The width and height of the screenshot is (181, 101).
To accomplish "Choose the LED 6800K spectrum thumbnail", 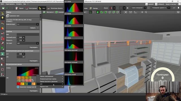I will pos(74,44).
